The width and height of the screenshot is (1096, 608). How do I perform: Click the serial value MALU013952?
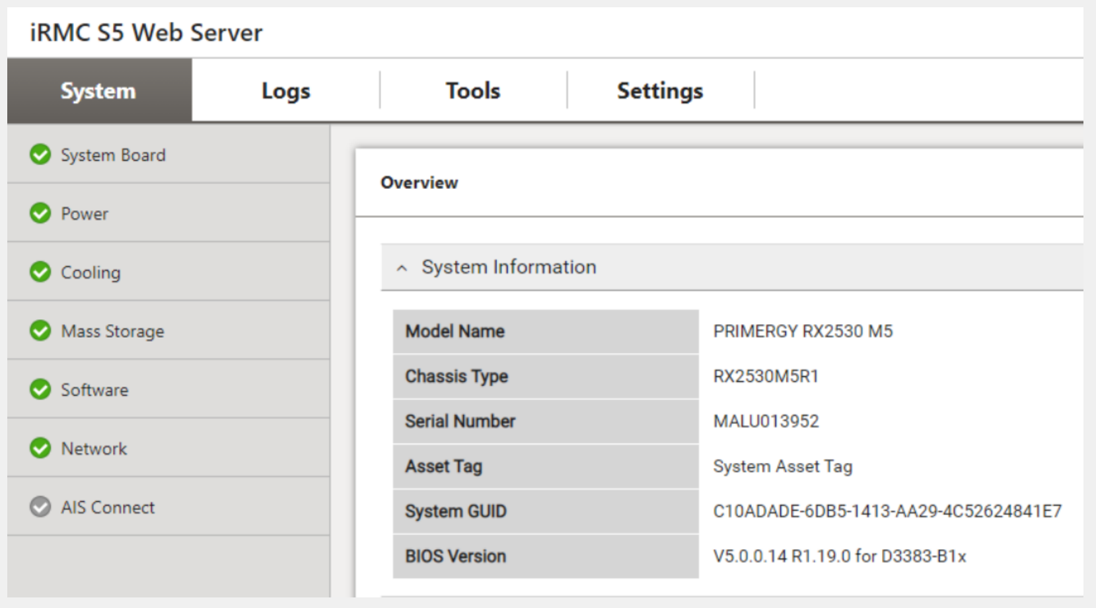click(x=766, y=421)
